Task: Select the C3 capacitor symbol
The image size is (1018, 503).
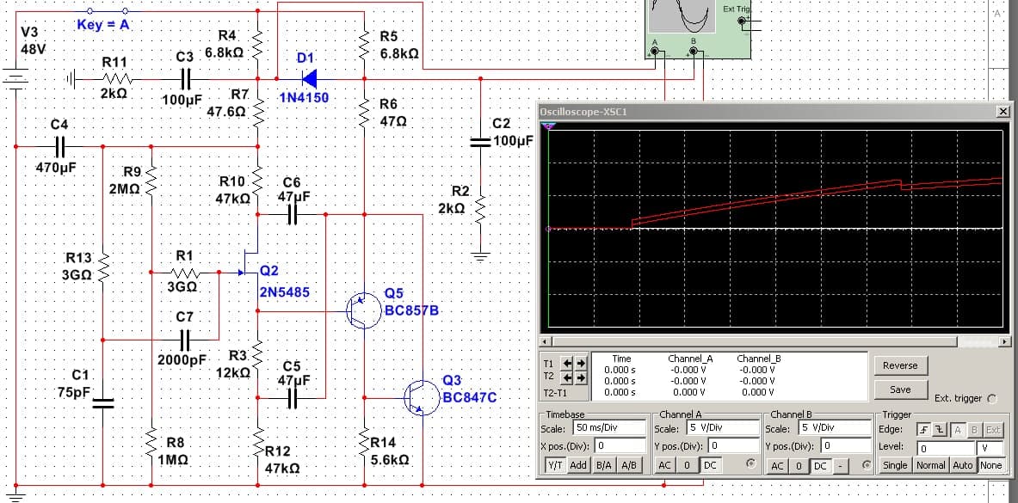Action: pyautogui.click(x=185, y=80)
